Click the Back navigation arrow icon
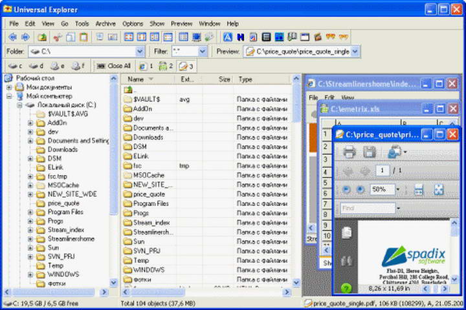The width and height of the screenshot is (466, 310). [12, 37]
